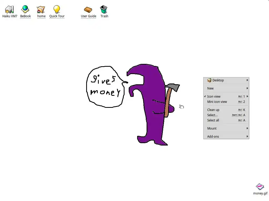Expand arrow beside Desktop entry
This screenshot has width=269, height=201.
click(247, 80)
